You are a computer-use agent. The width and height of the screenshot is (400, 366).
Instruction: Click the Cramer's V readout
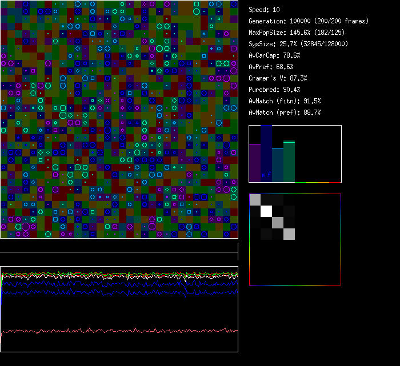[278, 78]
